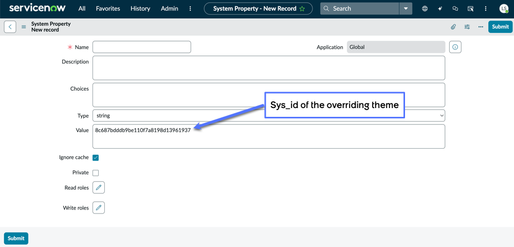Click the top Submit button
Image resolution: width=514 pixels, height=247 pixels.
(500, 27)
